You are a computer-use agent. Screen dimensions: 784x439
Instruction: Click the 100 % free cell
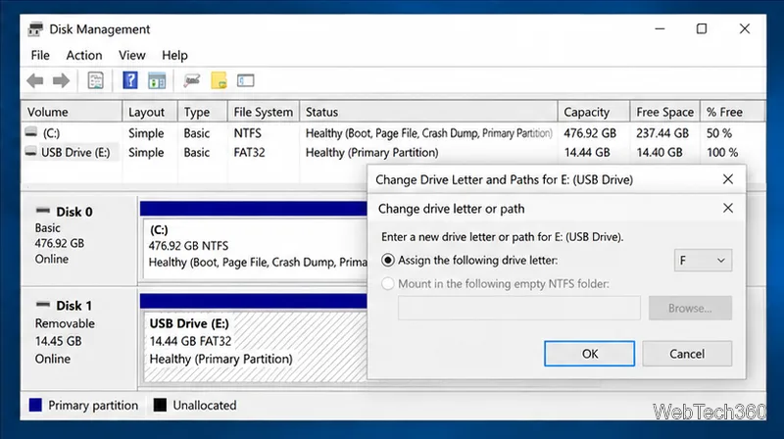tap(722, 152)
